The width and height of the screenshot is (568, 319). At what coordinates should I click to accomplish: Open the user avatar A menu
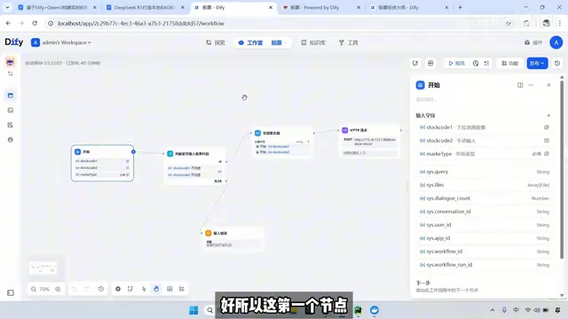point(556,43)
